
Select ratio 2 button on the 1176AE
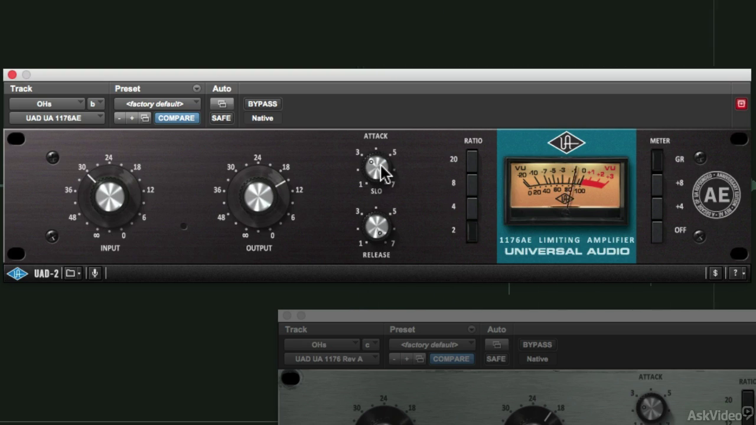(x=471, y=231)
